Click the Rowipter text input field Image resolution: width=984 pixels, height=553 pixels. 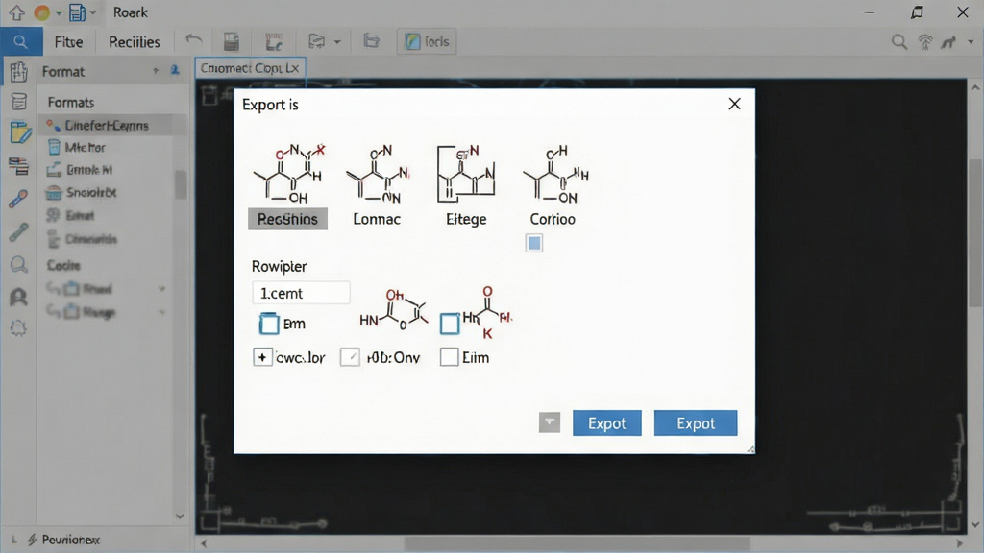click(301, 293)
